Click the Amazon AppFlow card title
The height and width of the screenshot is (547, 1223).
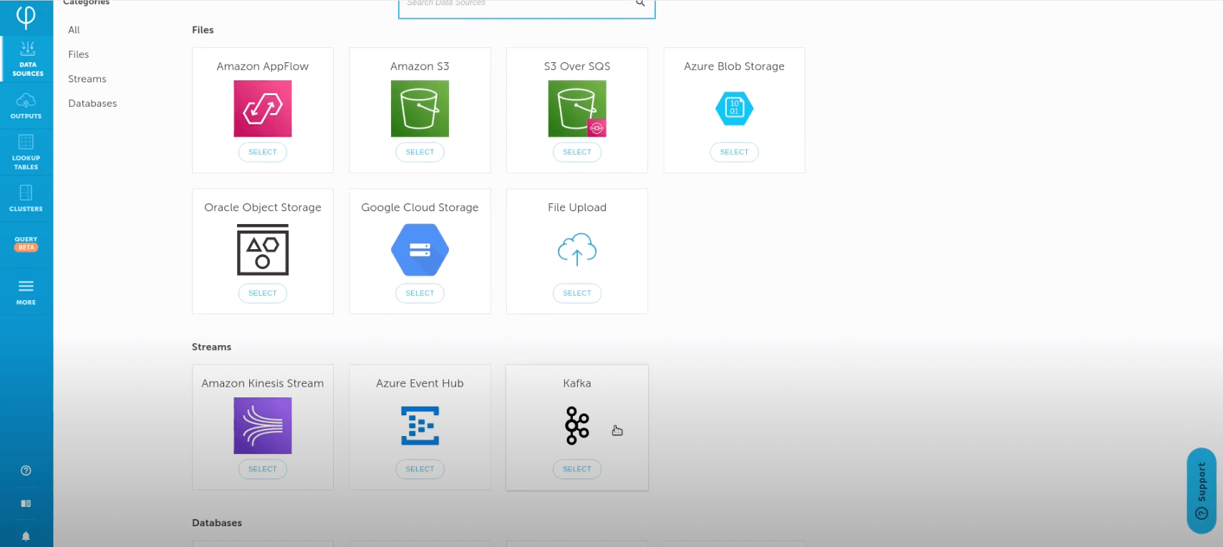tap(263, 66)
